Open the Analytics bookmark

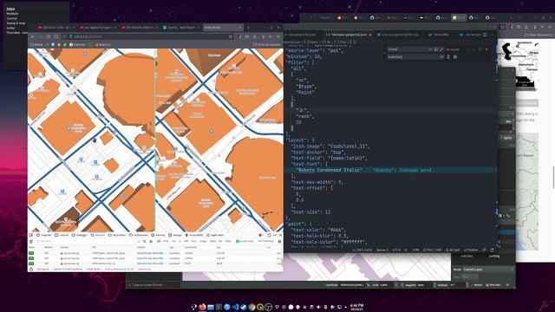(x=102, y=44)
